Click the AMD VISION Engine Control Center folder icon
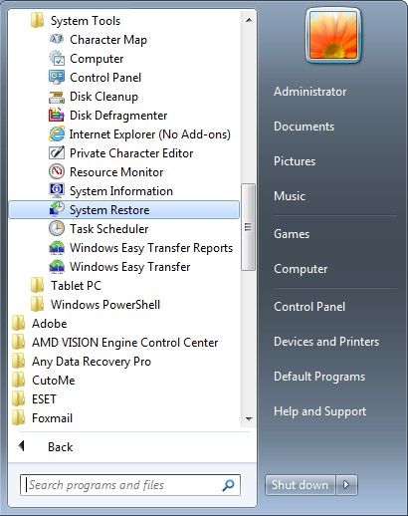408x516 pixels. point(19,343)
